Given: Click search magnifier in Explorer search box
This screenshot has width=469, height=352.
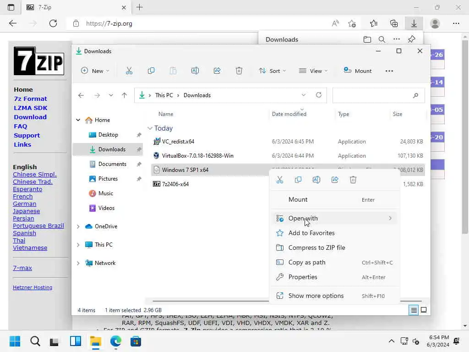Looking at the screenshot, I should 415,95.
